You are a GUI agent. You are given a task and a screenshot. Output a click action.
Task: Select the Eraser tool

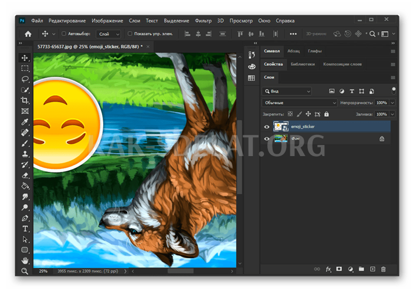coord(25,175)
